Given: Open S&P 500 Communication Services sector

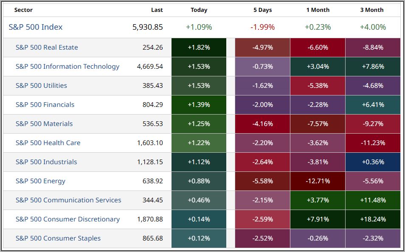Looking at the screenshot, I should 68,200.
